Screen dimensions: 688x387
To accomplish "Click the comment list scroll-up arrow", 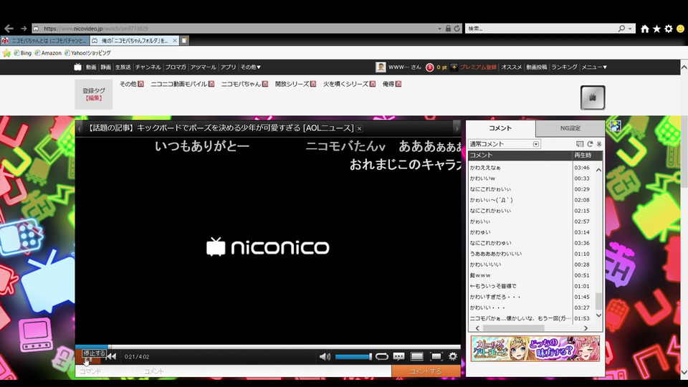I will [x=599, y=170].
